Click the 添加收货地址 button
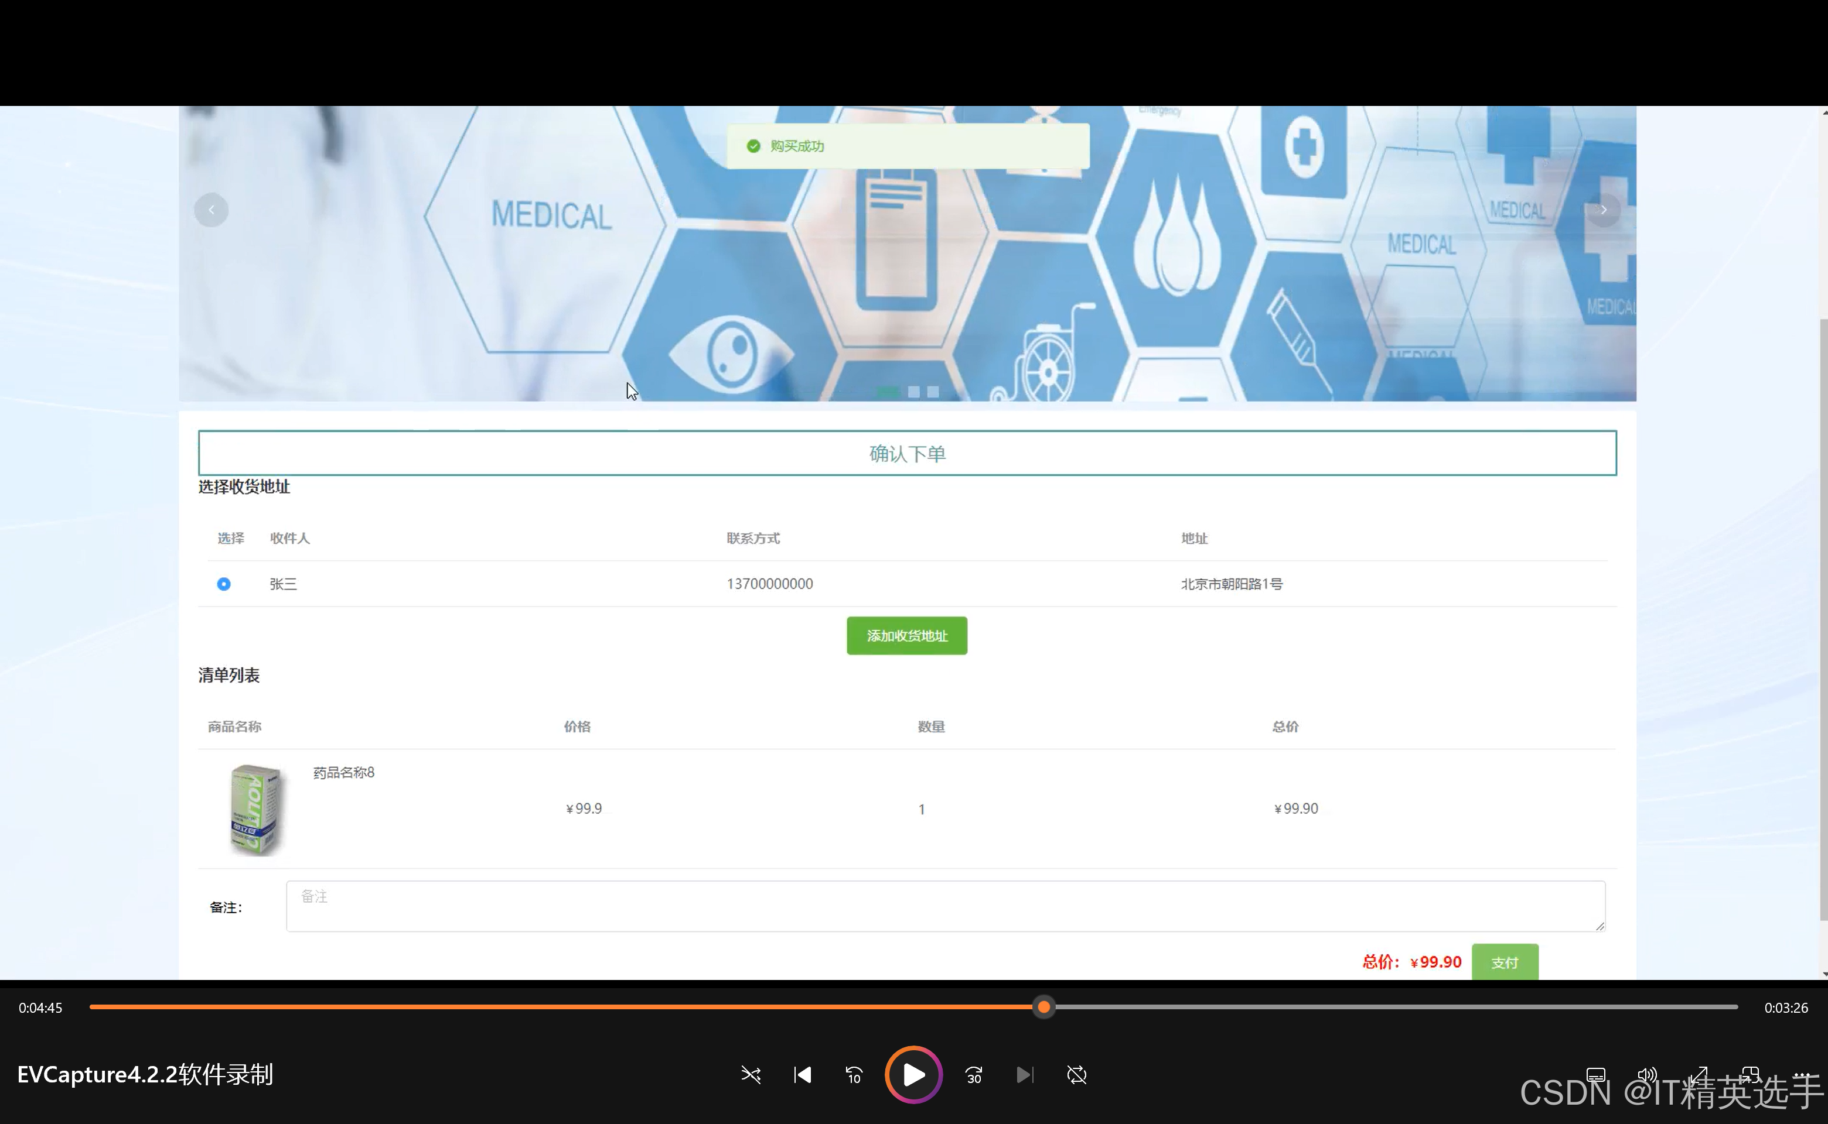This screenshot has width=1828, height=1124. click(x=906, y=636)
